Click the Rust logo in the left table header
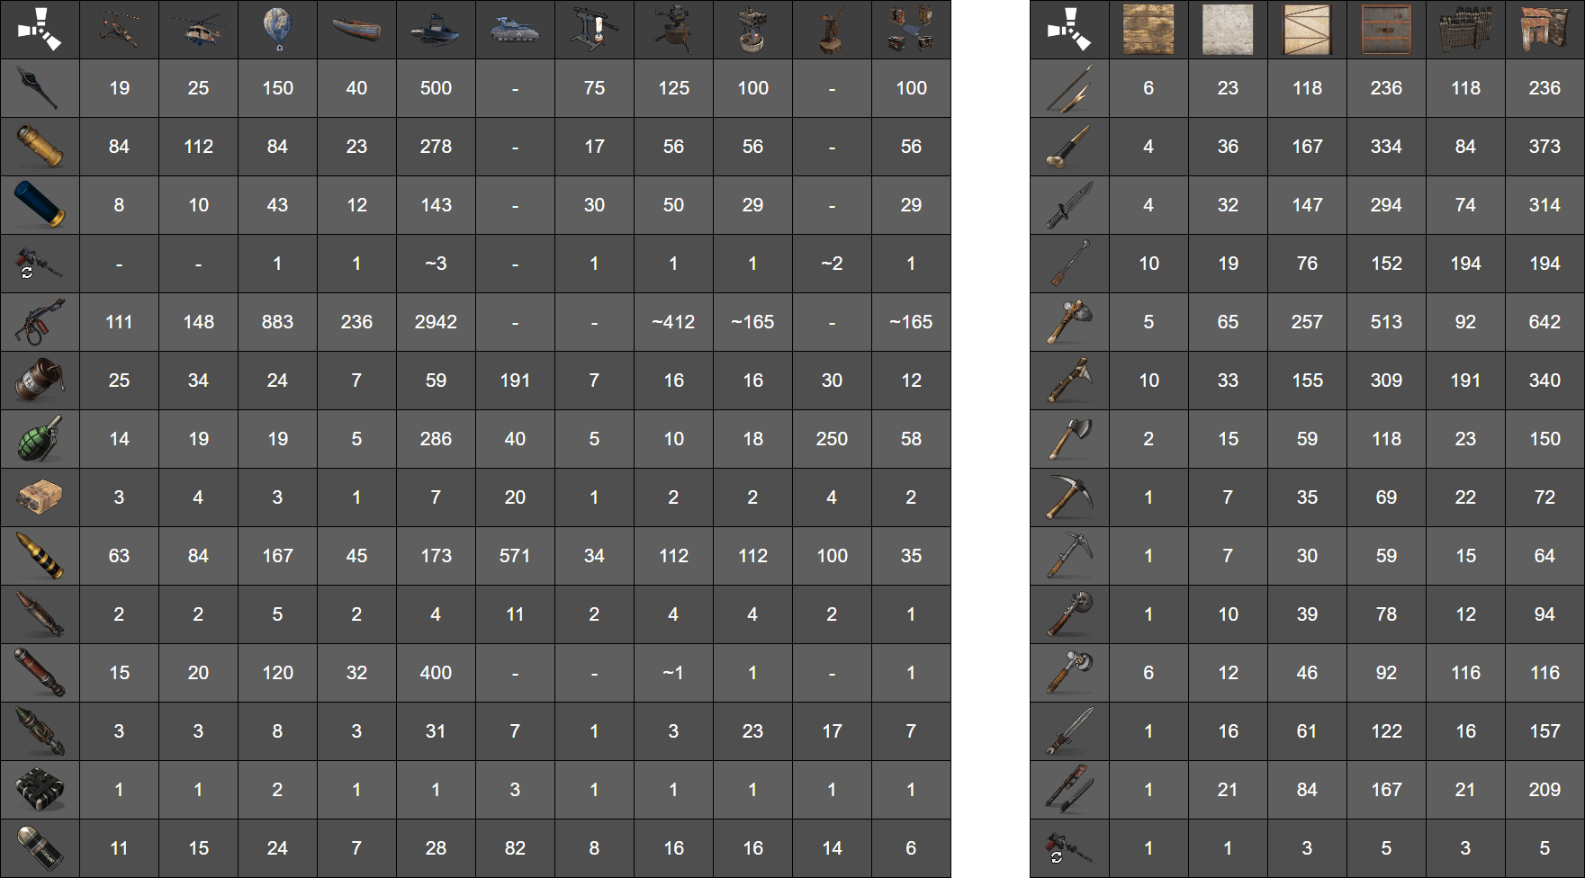Image resolution: width=1585 pixels, height=878 pixels. pos(40,30)
